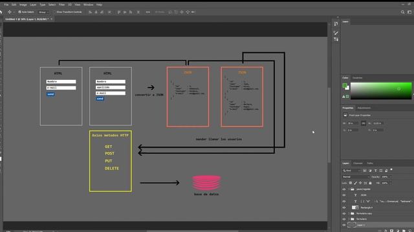
Task: Expand the formulario copy group arrow
Action: [349, 213]
